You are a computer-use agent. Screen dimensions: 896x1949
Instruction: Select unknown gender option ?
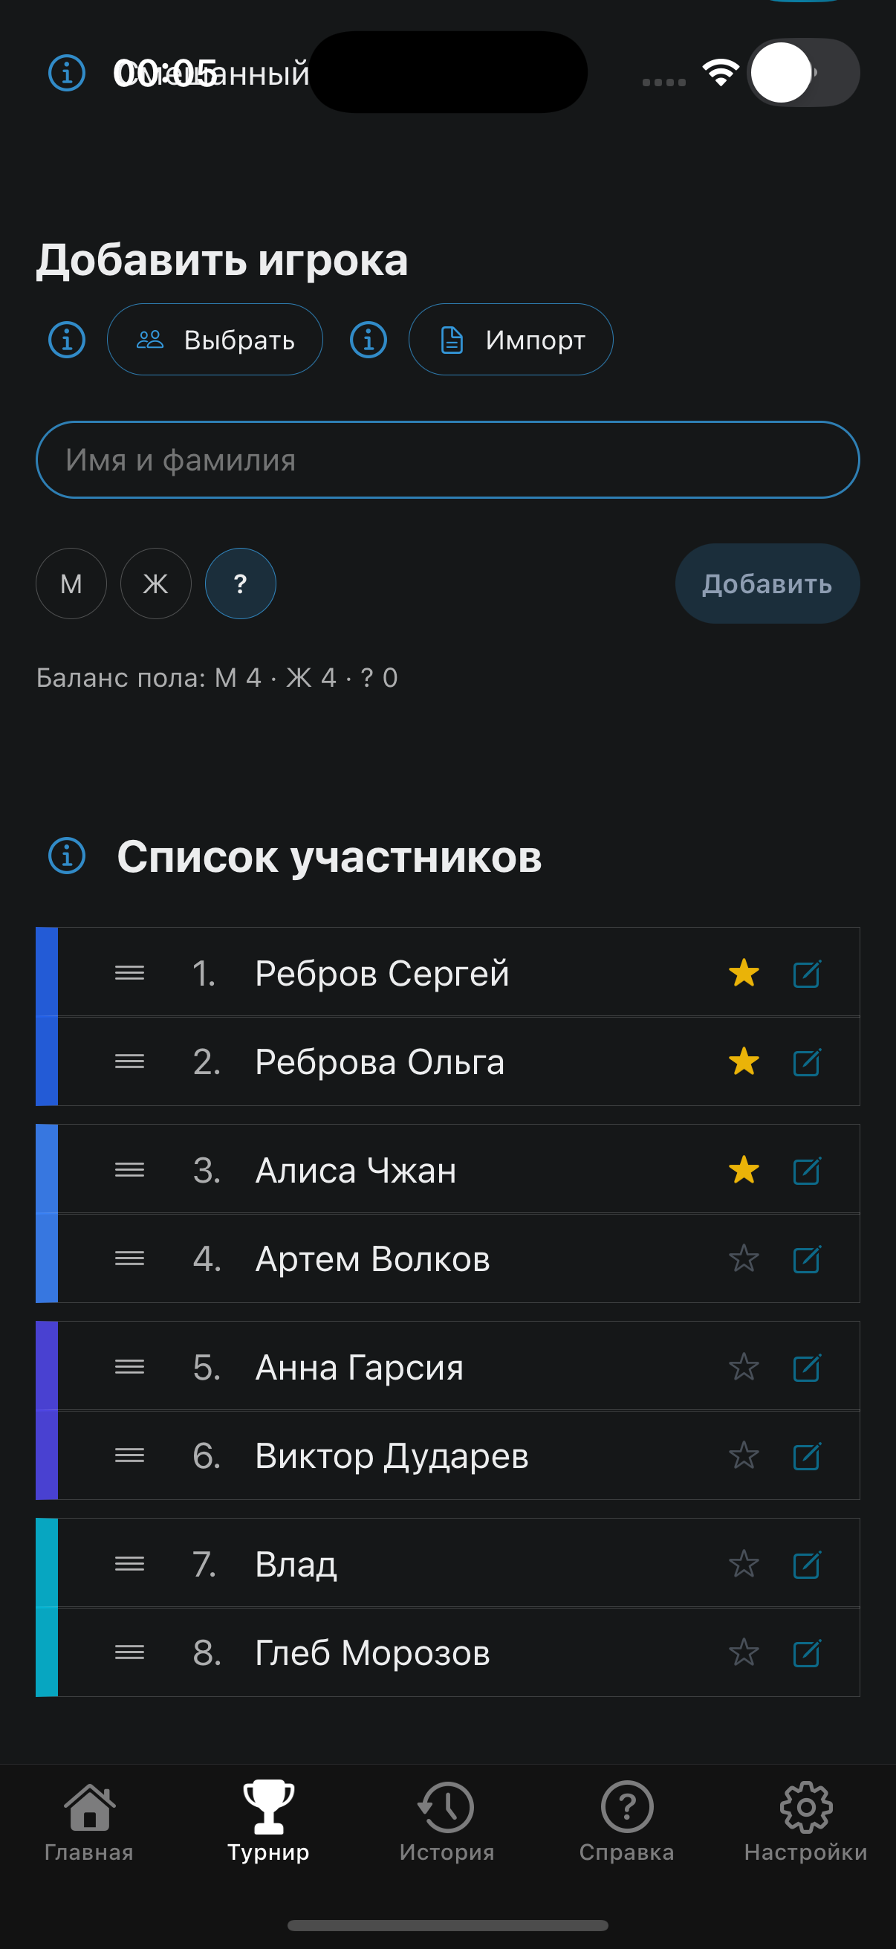tap(241, 584)
